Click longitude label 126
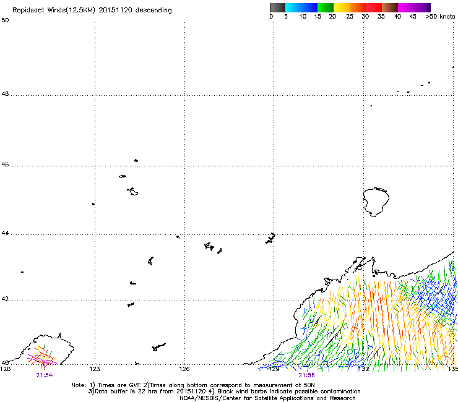The height and width of the screenshot is (402, 458). click(184, 369)
